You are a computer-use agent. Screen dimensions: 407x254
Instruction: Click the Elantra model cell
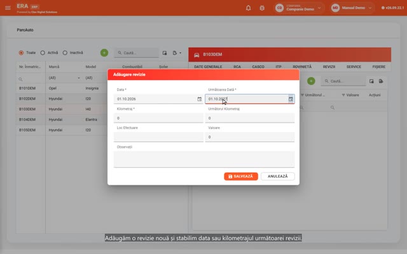pyautogui.click(x=91, y=119)
